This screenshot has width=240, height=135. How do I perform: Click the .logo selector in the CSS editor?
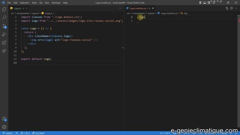tap(141, 17)
